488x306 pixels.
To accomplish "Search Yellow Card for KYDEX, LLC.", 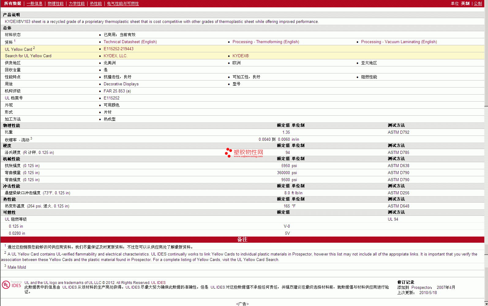I will (x=115, y=56).
